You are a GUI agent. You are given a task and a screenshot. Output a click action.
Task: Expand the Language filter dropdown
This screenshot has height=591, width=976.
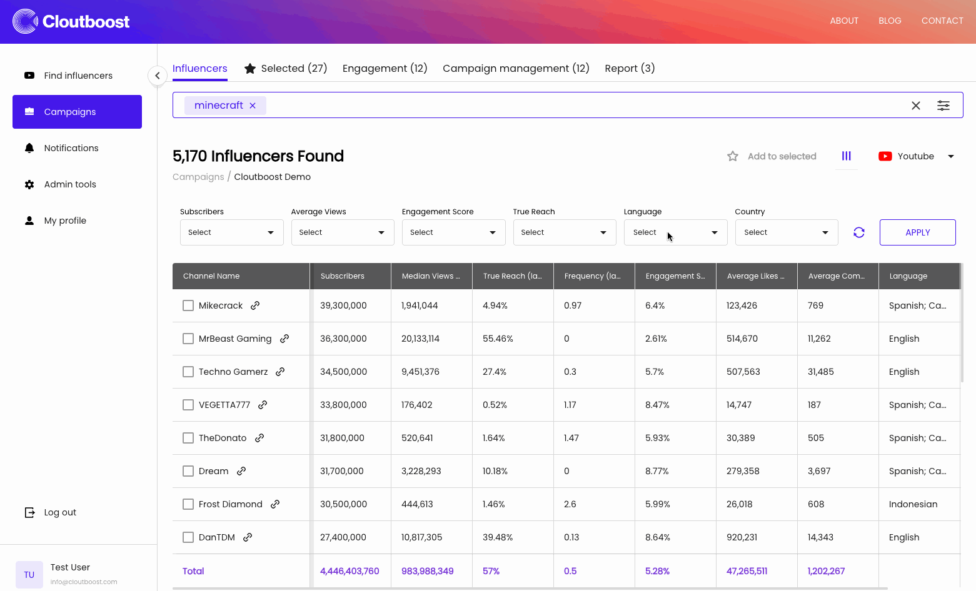(x=676, y=232)
